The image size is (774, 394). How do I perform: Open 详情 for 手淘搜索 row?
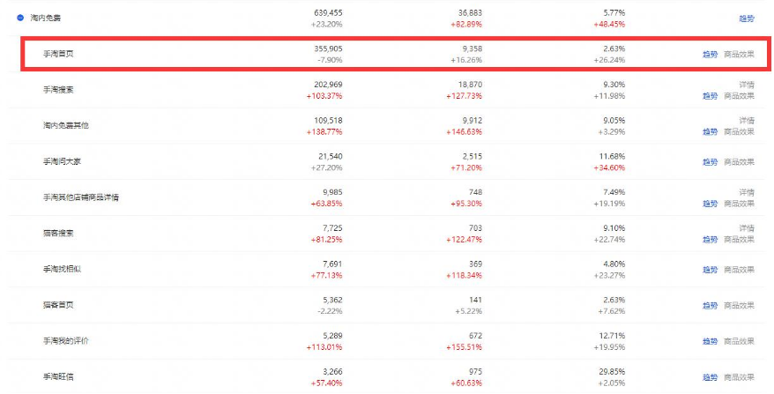coord(747,85)
